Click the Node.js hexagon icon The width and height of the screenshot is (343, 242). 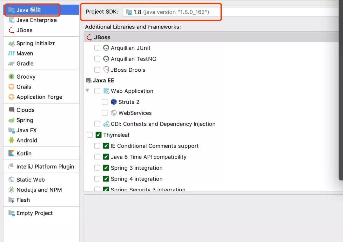click(x=11, y=190)
